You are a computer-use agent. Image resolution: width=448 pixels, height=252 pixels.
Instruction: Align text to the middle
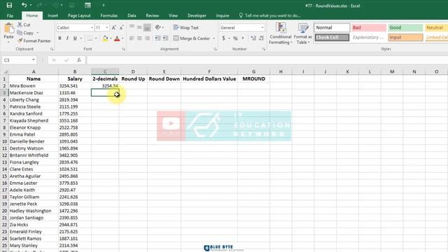139,27
